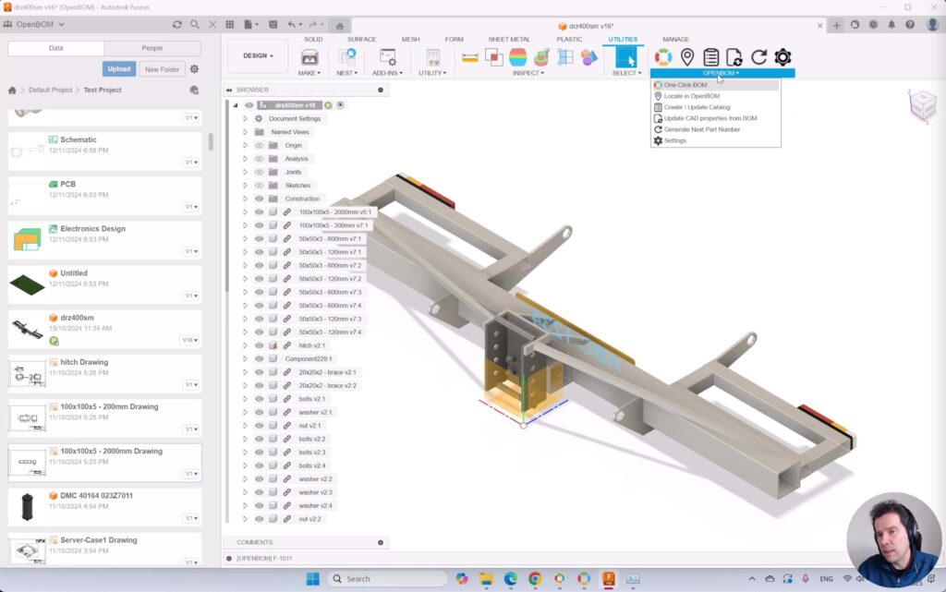Open the NEST dropdown
This screenshot has width=946, height=592.
(347, 73)
